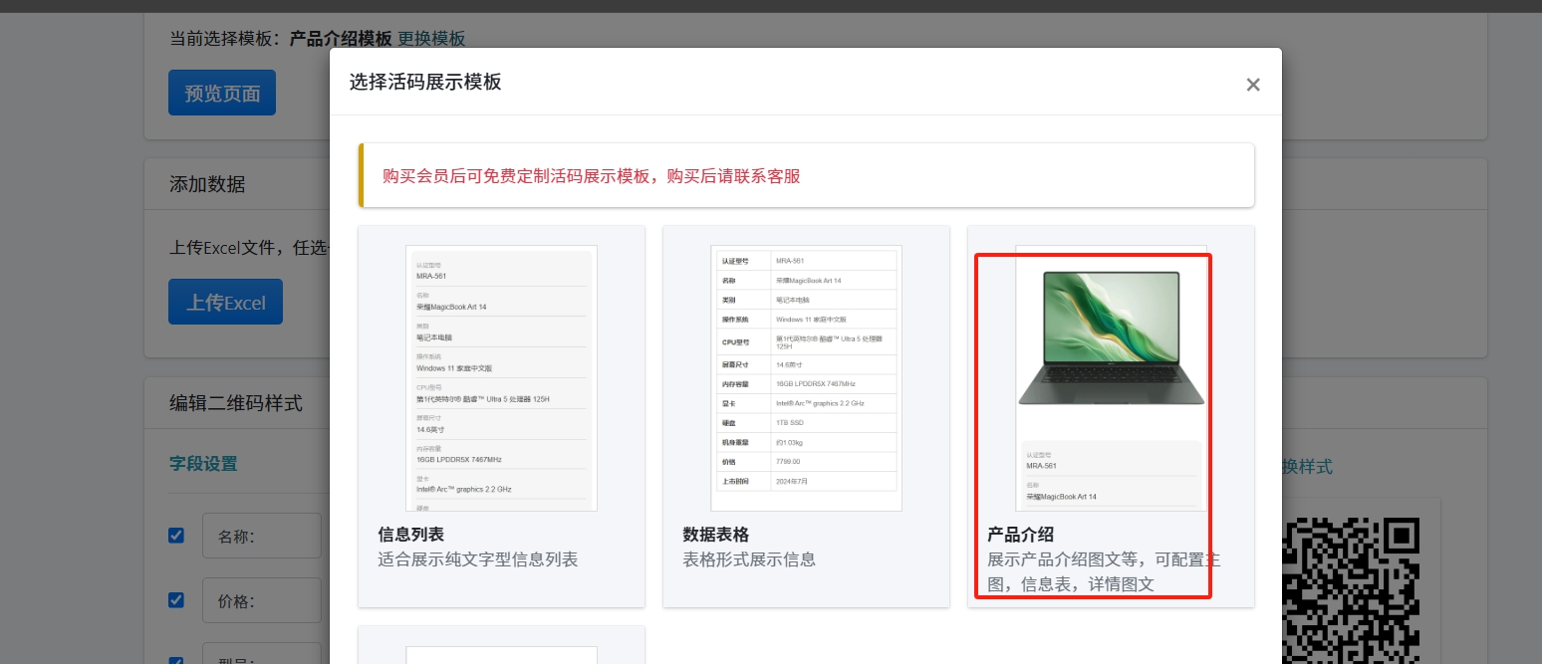Toggle the 名称 field checkbox
Viewport: 1542px width, 664px height.
tap(176, 536)
